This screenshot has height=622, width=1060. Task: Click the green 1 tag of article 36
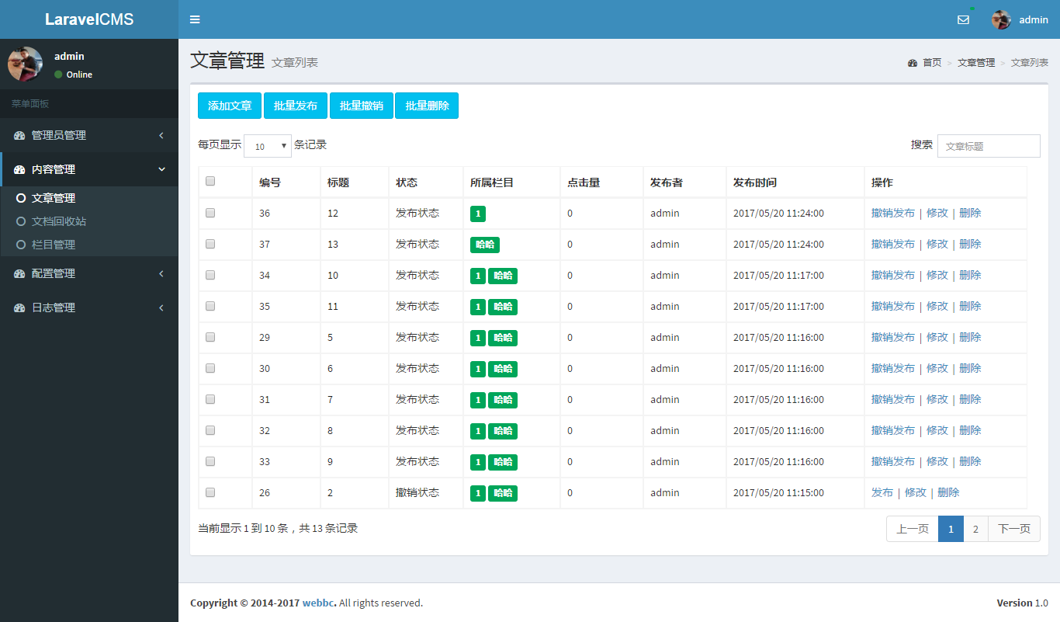click(478, 214)
